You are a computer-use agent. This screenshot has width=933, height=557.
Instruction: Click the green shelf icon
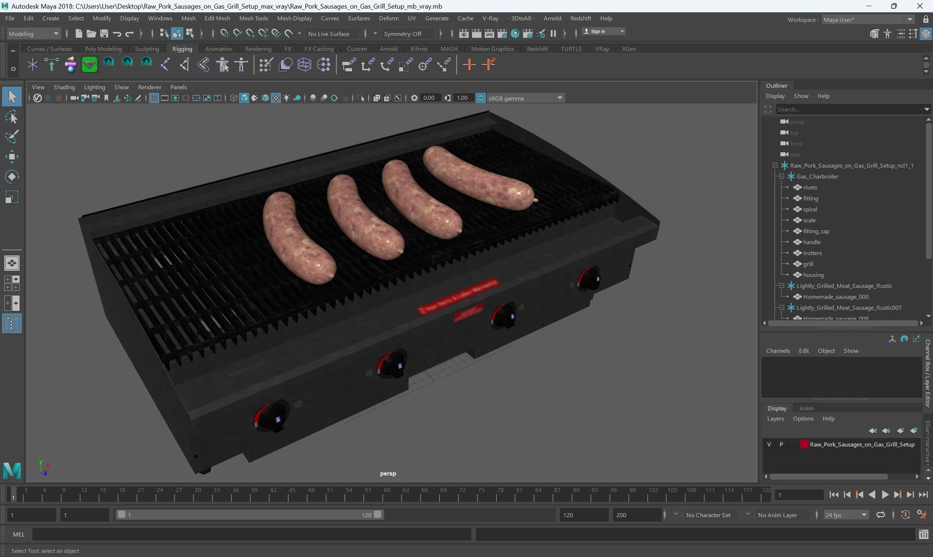89,64
